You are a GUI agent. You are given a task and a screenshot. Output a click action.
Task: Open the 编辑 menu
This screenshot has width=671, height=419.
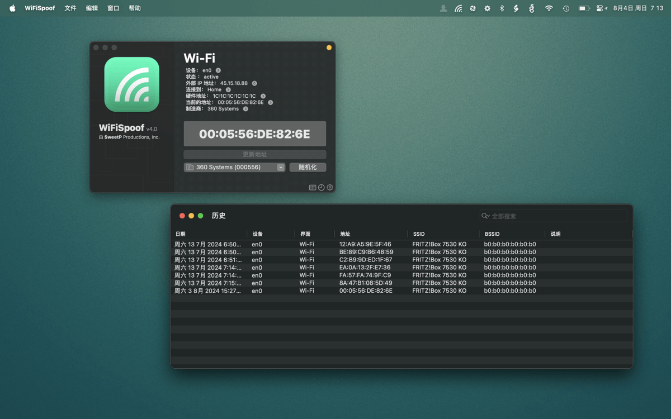92,8
